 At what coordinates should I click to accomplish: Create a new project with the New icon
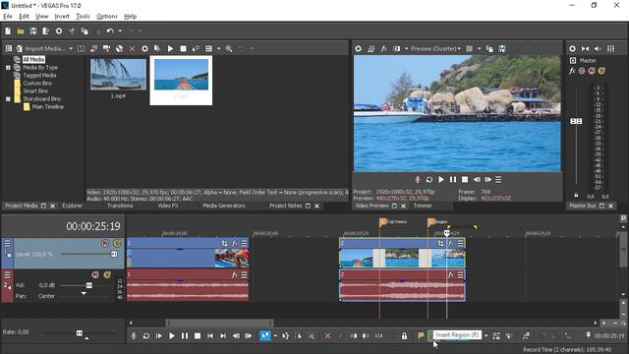click(8, 30)
